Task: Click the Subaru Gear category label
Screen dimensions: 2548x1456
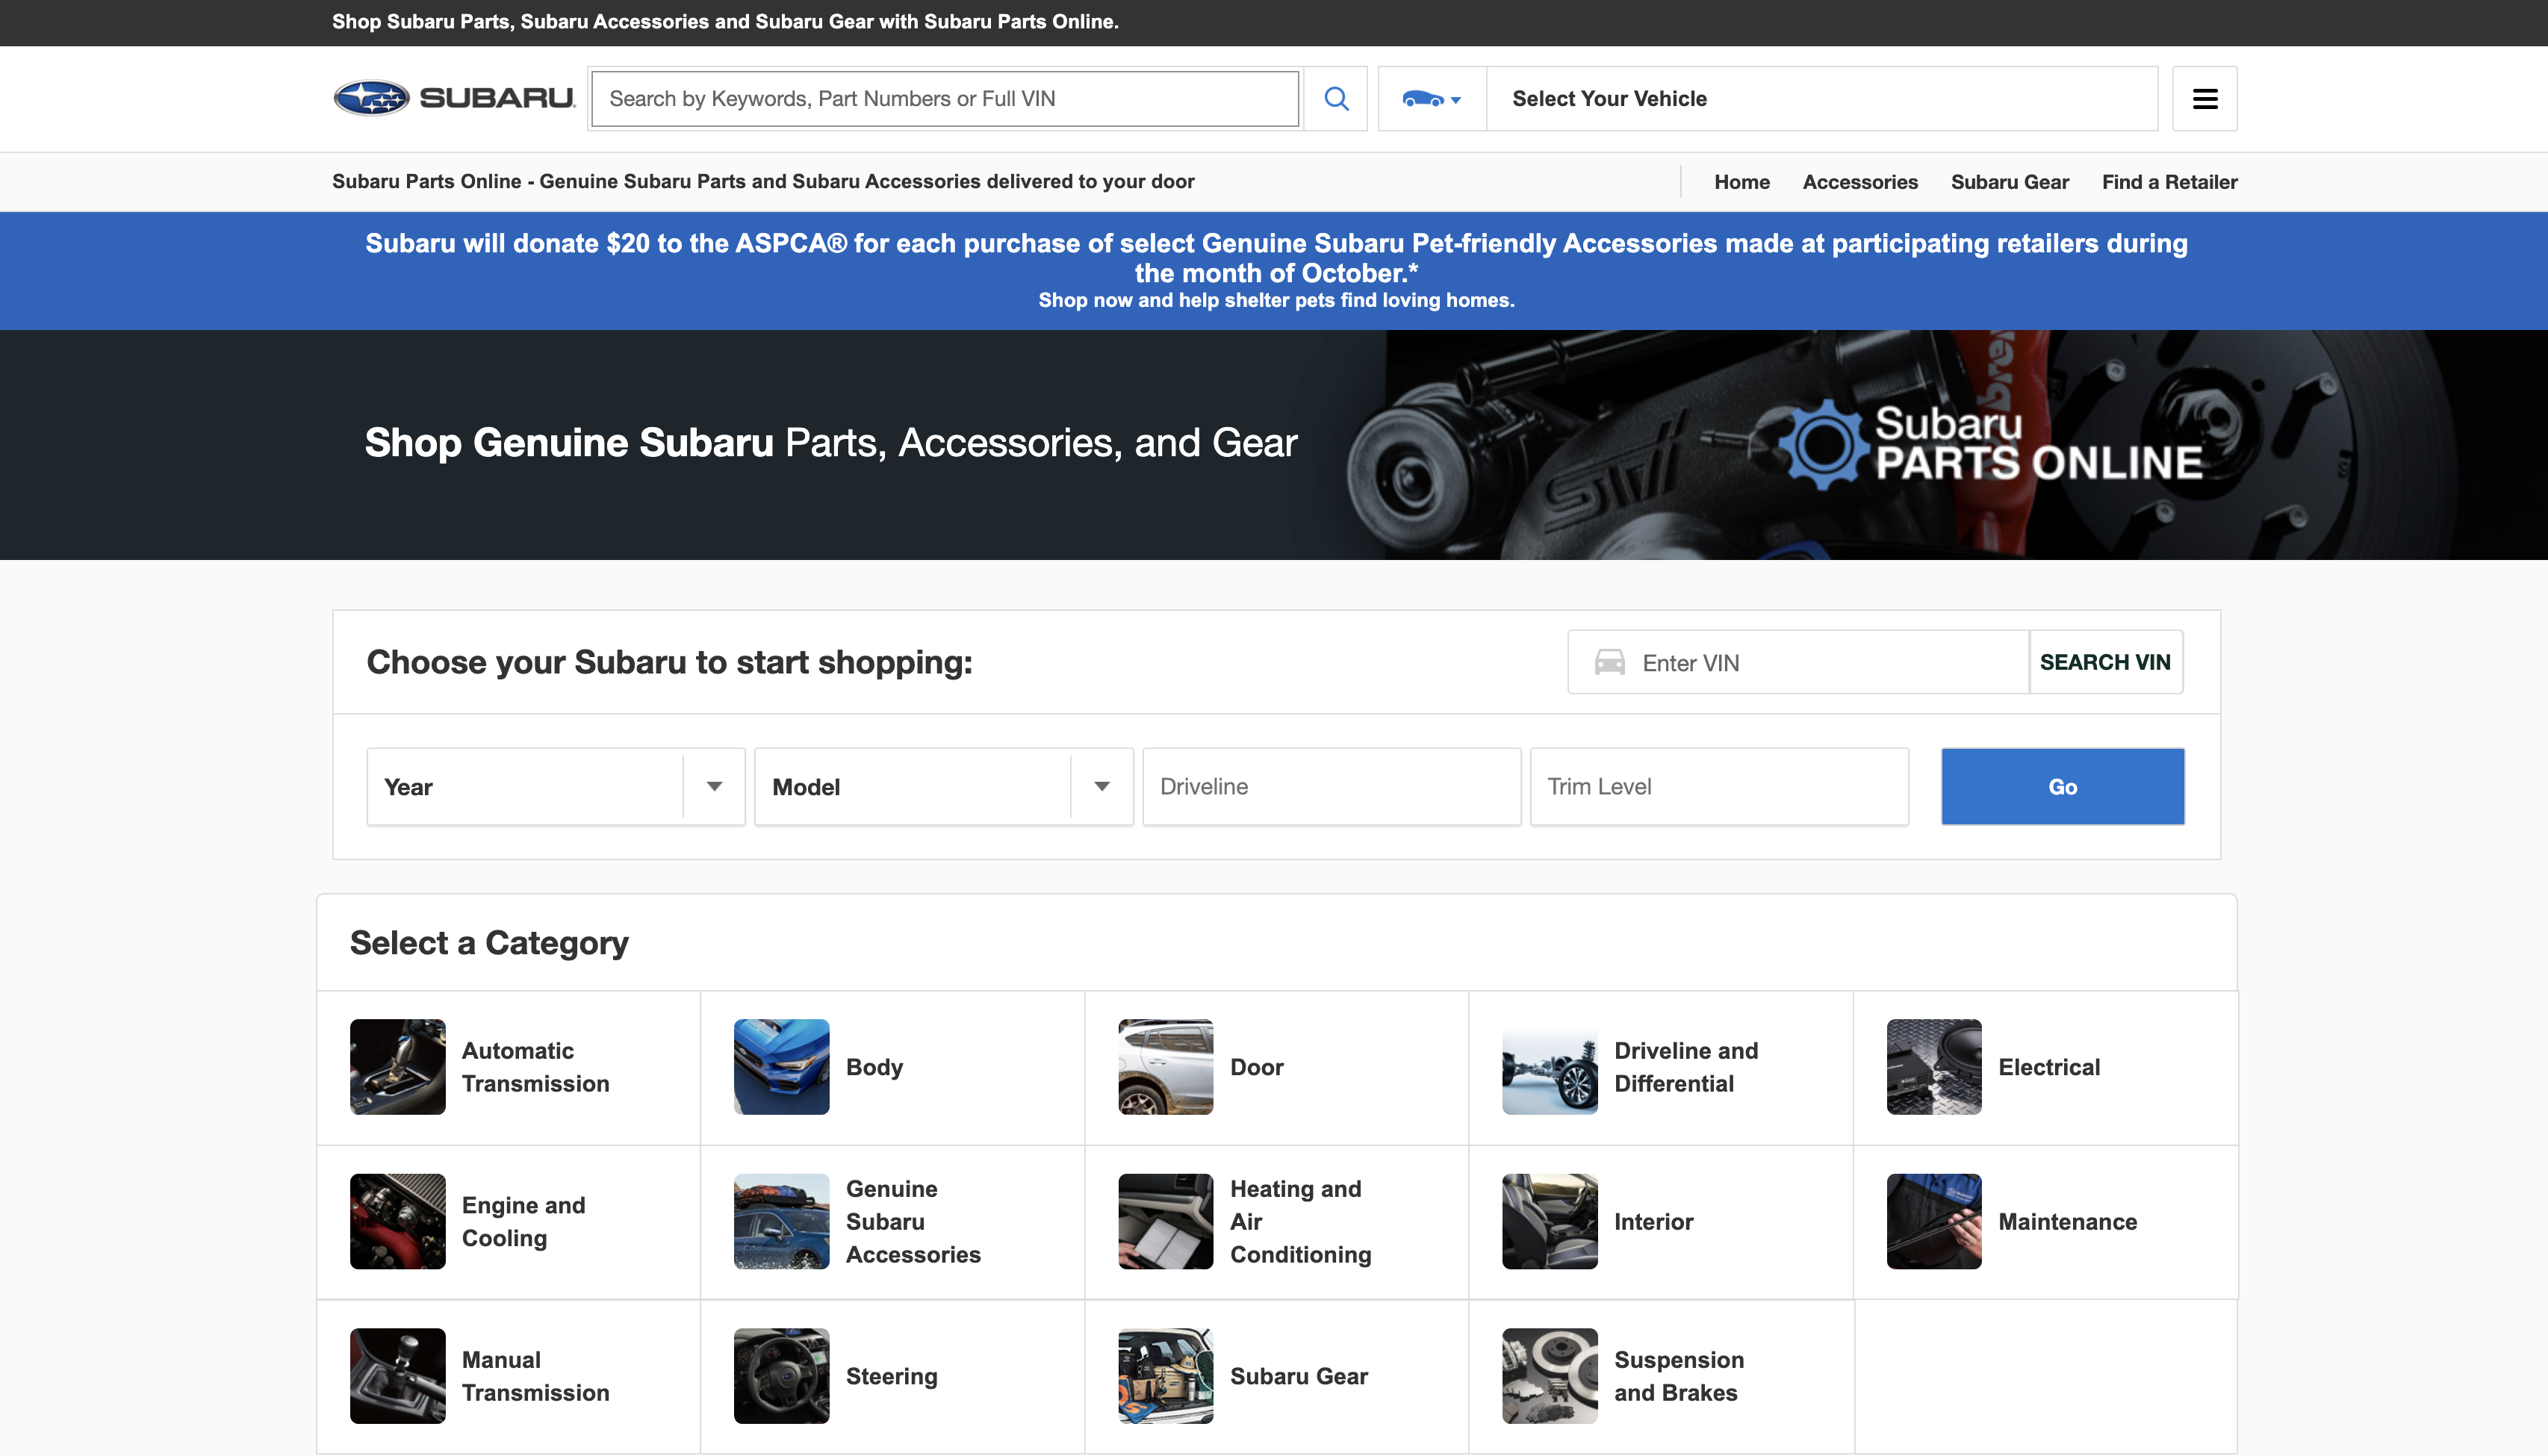Action: (1299, 1376)
